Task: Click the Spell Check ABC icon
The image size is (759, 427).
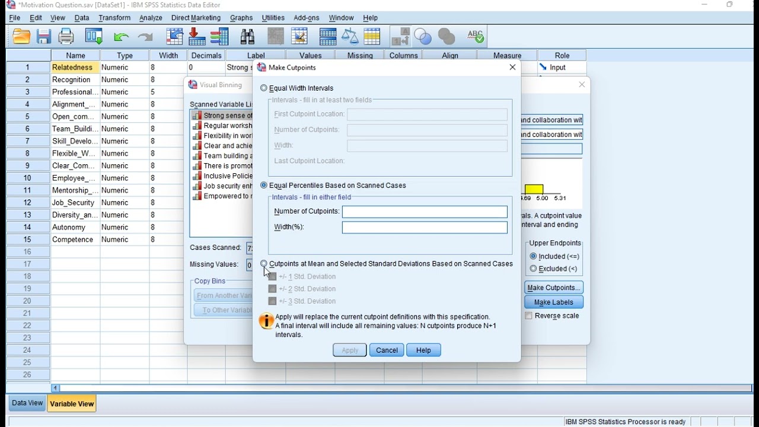Action: [476, 37]
